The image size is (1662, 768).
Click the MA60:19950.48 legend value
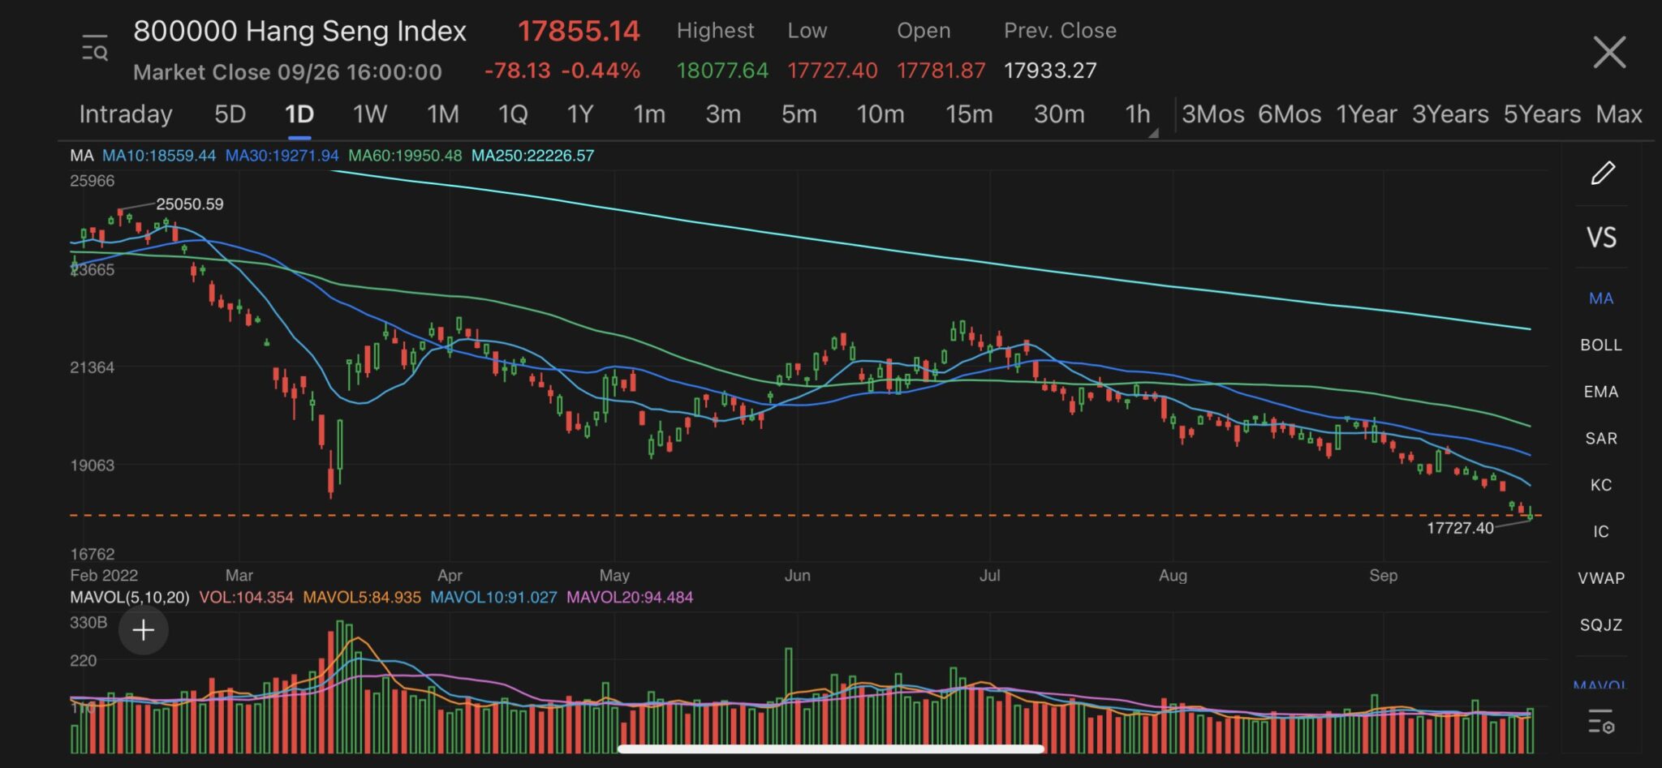point(405,156)
